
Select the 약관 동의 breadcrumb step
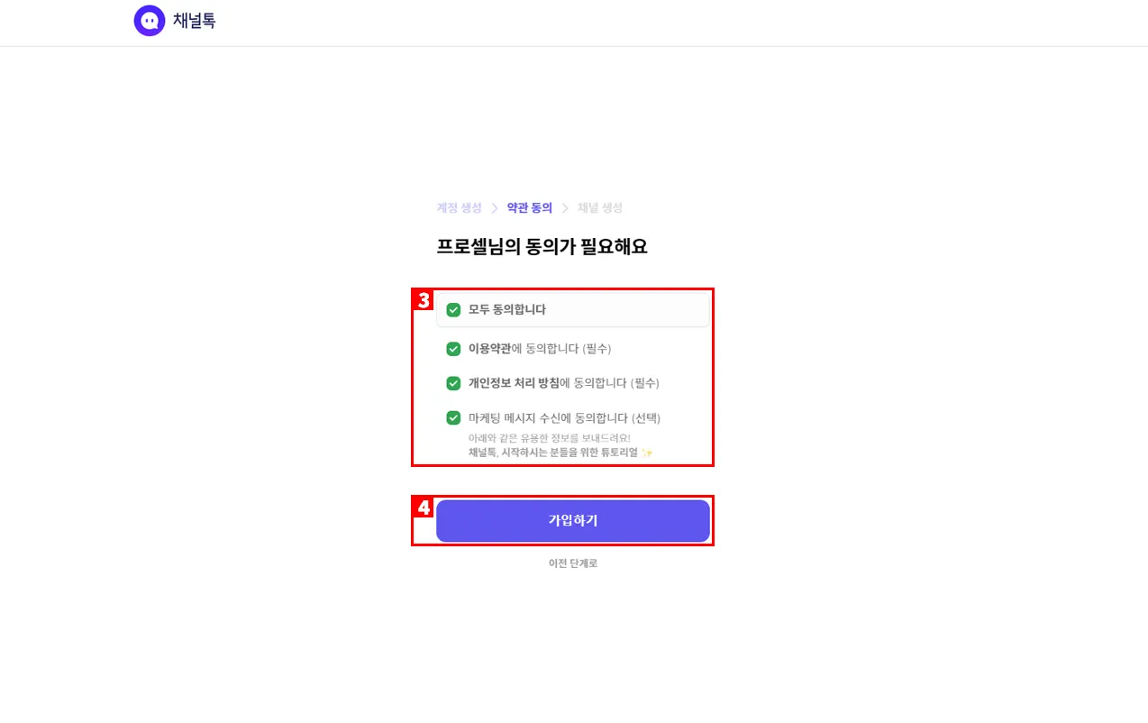[x=530, y=208]
